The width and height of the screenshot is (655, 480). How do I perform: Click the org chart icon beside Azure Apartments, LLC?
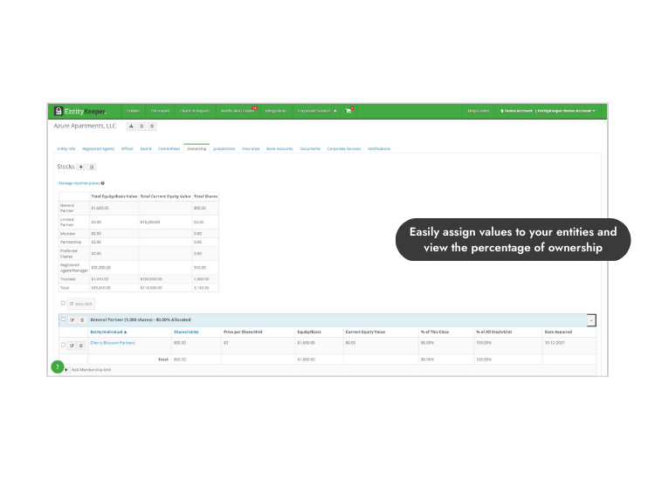tap(131, 126)
